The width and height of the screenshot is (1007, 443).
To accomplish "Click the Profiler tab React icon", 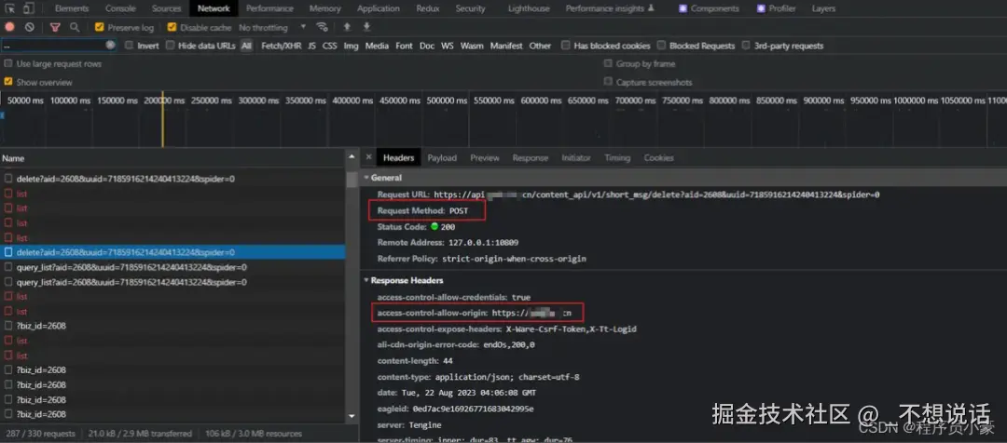I will [x=761, y=9].
